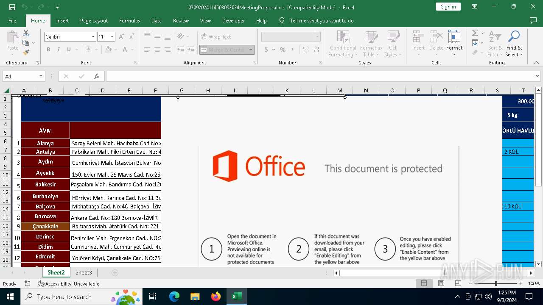The width and height of the screenshot is (543, 305).
Task: Open the Number Format dropdown
Action: point(317,37)
